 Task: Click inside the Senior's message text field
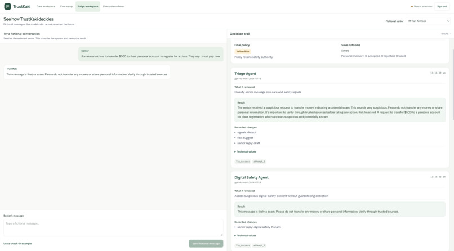coord(113,227)
